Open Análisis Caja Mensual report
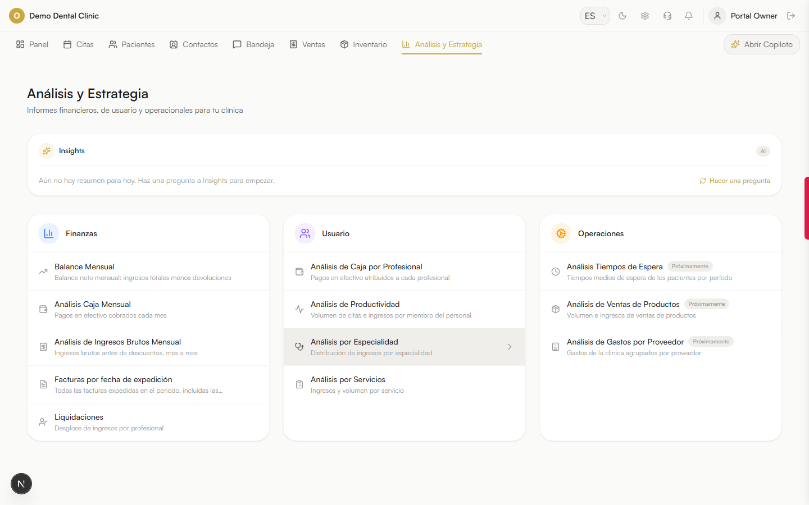The height and width of the screenshot is (505, 809). pos(148,309)
